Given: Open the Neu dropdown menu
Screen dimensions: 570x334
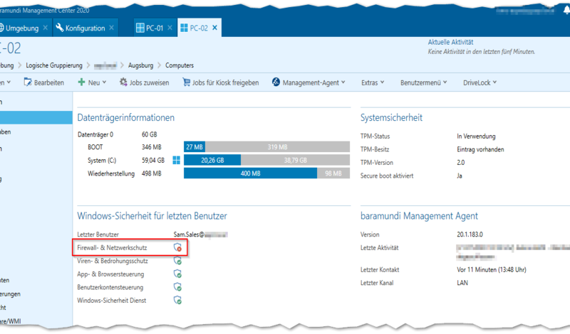Looking at the screenshot, I should point(92,82).
